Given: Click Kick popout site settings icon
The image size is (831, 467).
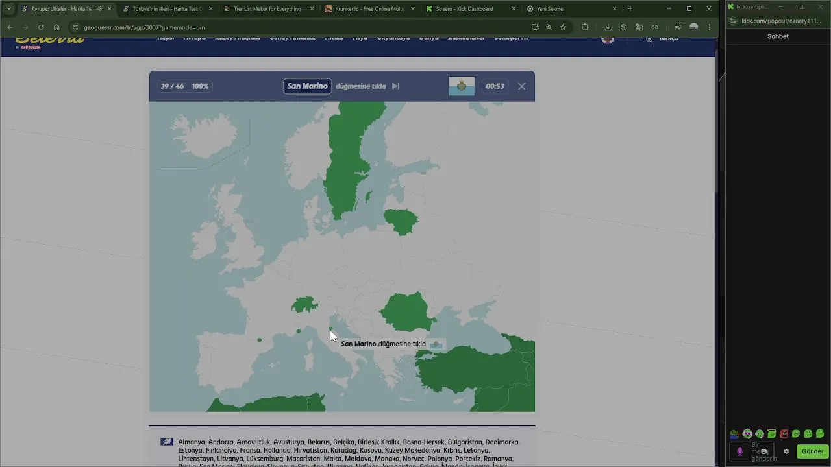Looking at the screenshot, I should 733,21.
